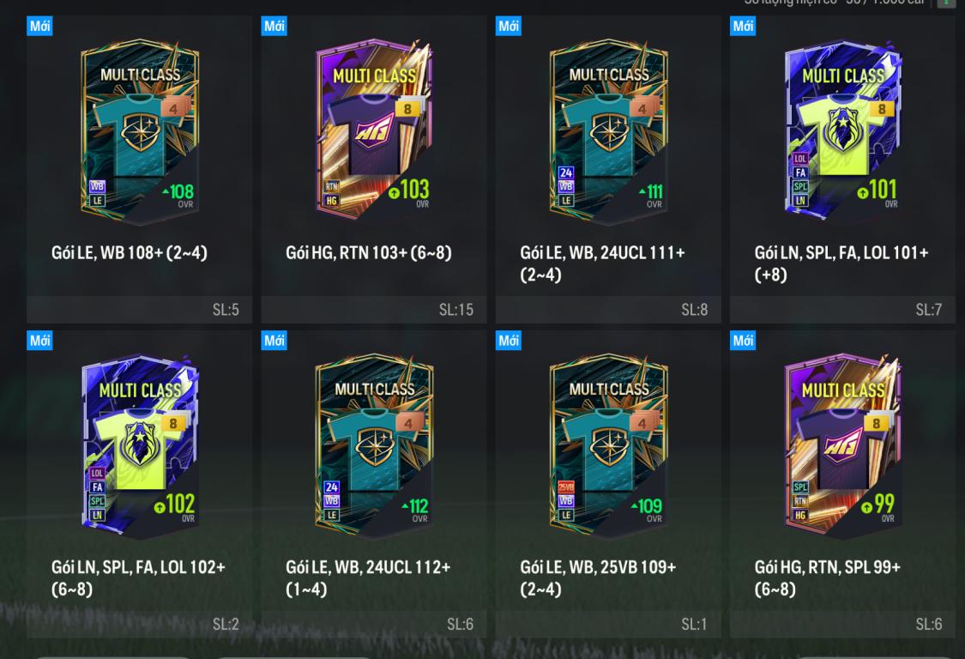Click the SPL class icon on the 99 pack
The height and width of the screenshot is (659, 965).
[800, 487]
